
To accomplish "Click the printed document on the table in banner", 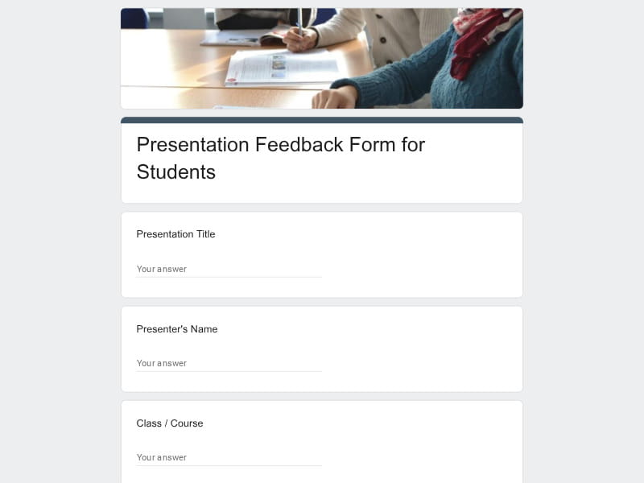I will pos(282,68).
